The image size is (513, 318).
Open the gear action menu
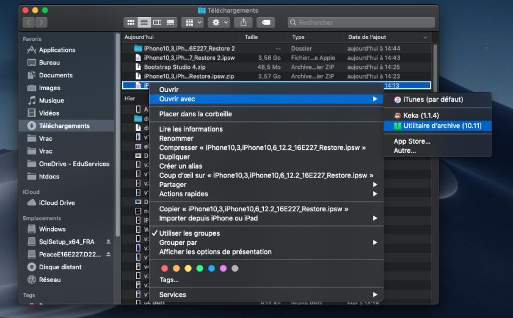coord(220,23)
